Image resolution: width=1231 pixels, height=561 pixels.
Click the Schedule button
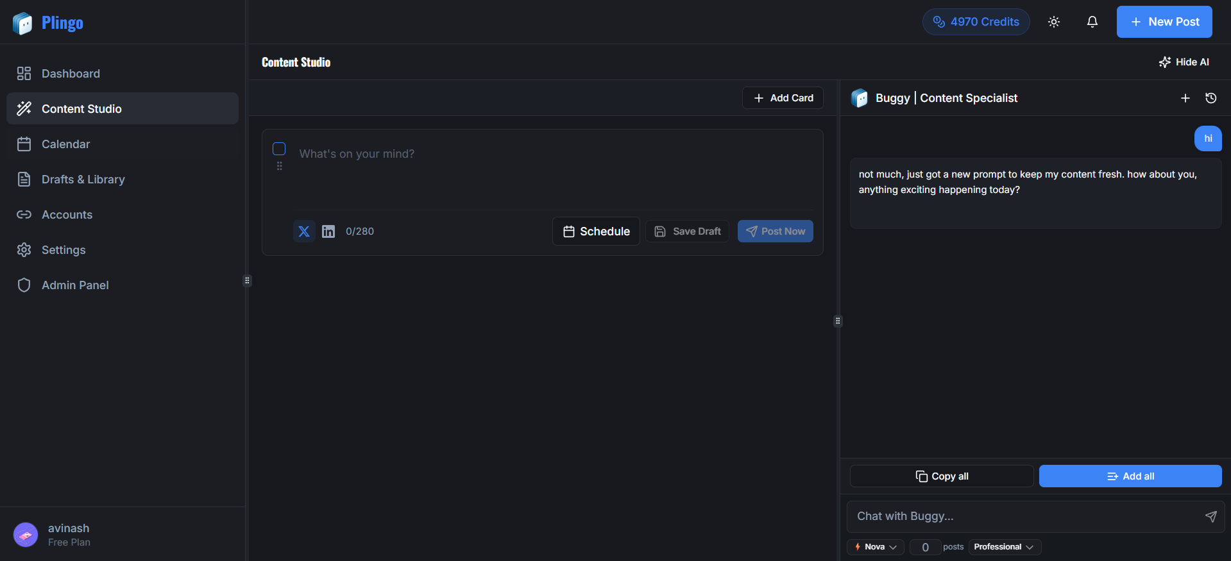pos(596,231)
